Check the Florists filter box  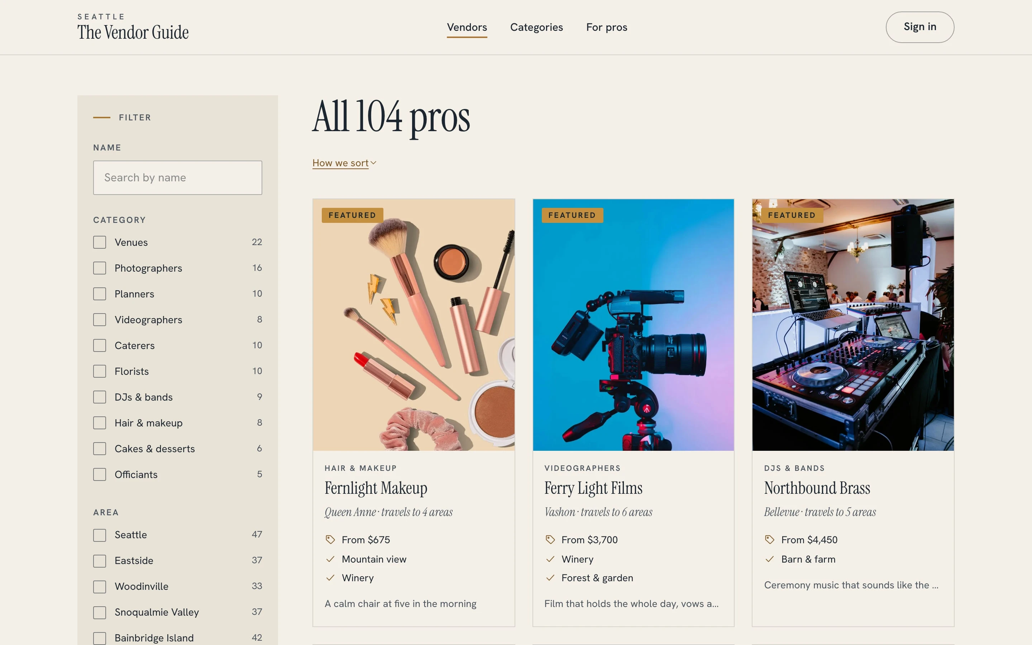point(100,371)
